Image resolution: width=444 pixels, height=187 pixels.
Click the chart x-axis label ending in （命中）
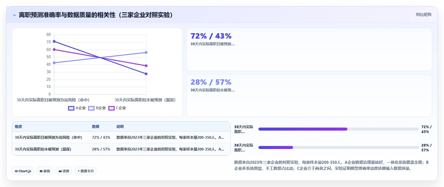pos(53,100)
